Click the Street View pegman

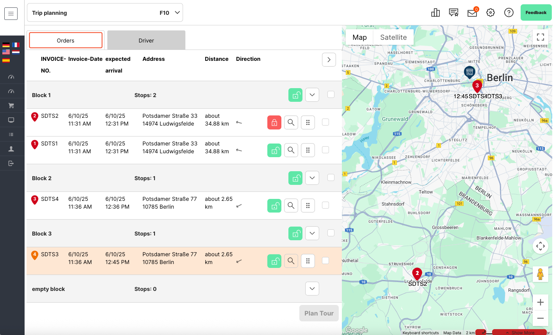pyautogui.click(x=541, y=274)
